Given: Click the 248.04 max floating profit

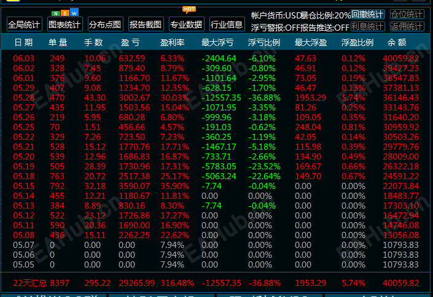Looking at the screenshot, I should click(308, 127).
